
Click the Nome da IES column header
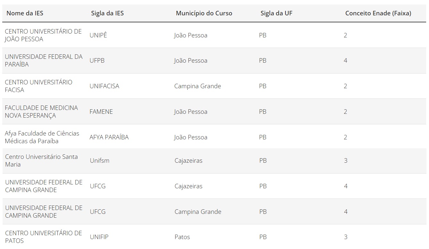[25, 13]
